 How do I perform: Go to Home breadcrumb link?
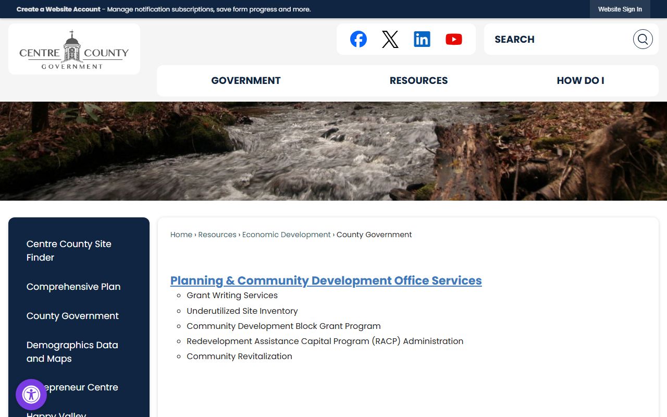click(181, 235)
